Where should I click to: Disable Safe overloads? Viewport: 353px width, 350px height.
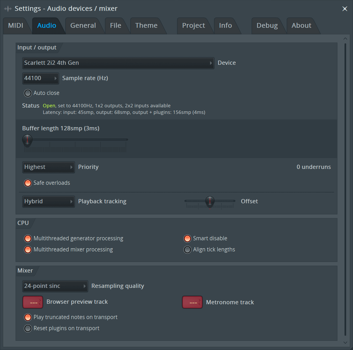(x=28, y=183)
